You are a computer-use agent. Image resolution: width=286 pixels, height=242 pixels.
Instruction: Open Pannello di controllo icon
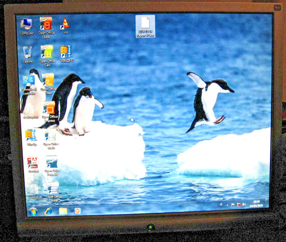29,85
